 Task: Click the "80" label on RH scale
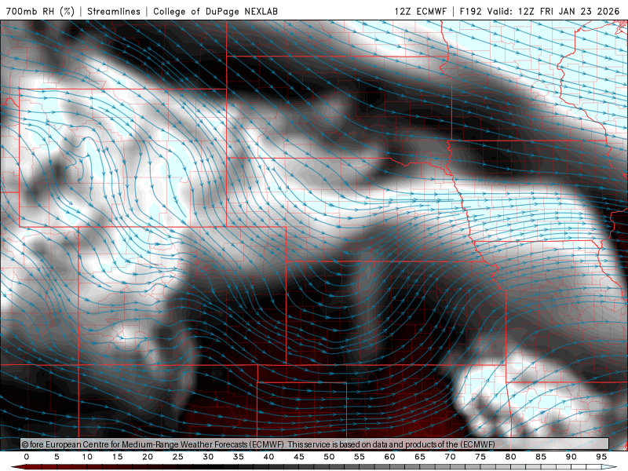point(511,457)
